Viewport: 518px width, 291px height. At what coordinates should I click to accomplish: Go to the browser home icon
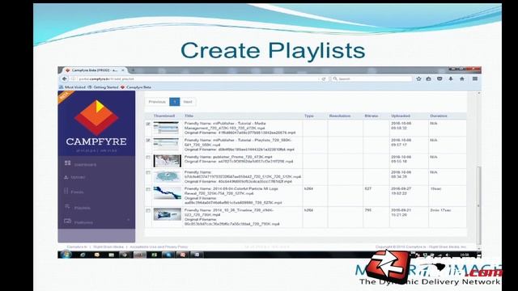[x=462, y=79]
